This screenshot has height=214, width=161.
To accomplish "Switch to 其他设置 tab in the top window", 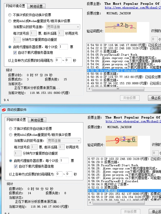I will (37, 6).
